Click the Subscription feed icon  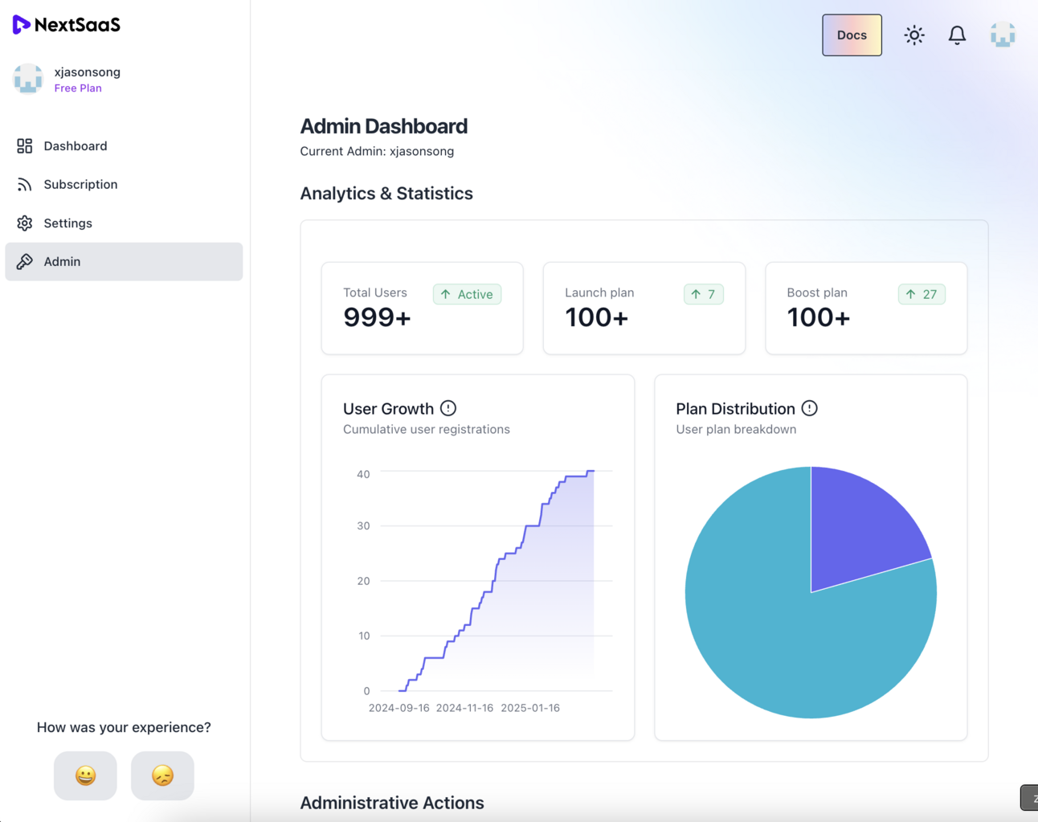(x=23, y=184)
